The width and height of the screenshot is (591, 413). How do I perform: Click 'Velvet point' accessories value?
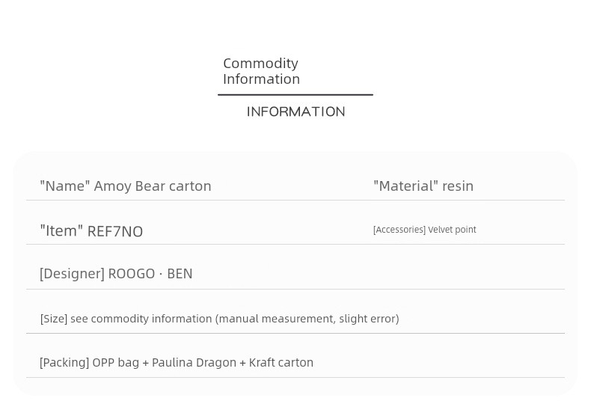click(x=453, y=230)
